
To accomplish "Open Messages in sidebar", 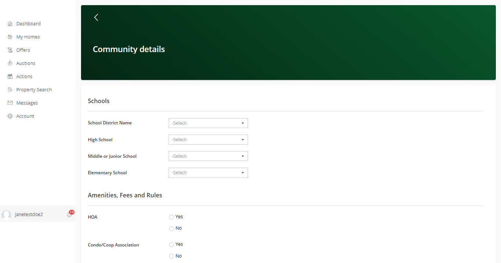I will coord(27,103).
